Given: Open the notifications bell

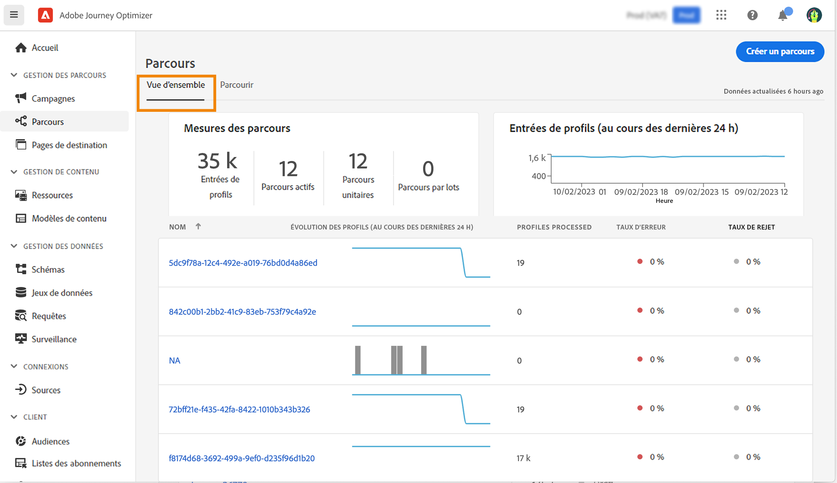Looking at the screenshot, I should click(783, 15).
